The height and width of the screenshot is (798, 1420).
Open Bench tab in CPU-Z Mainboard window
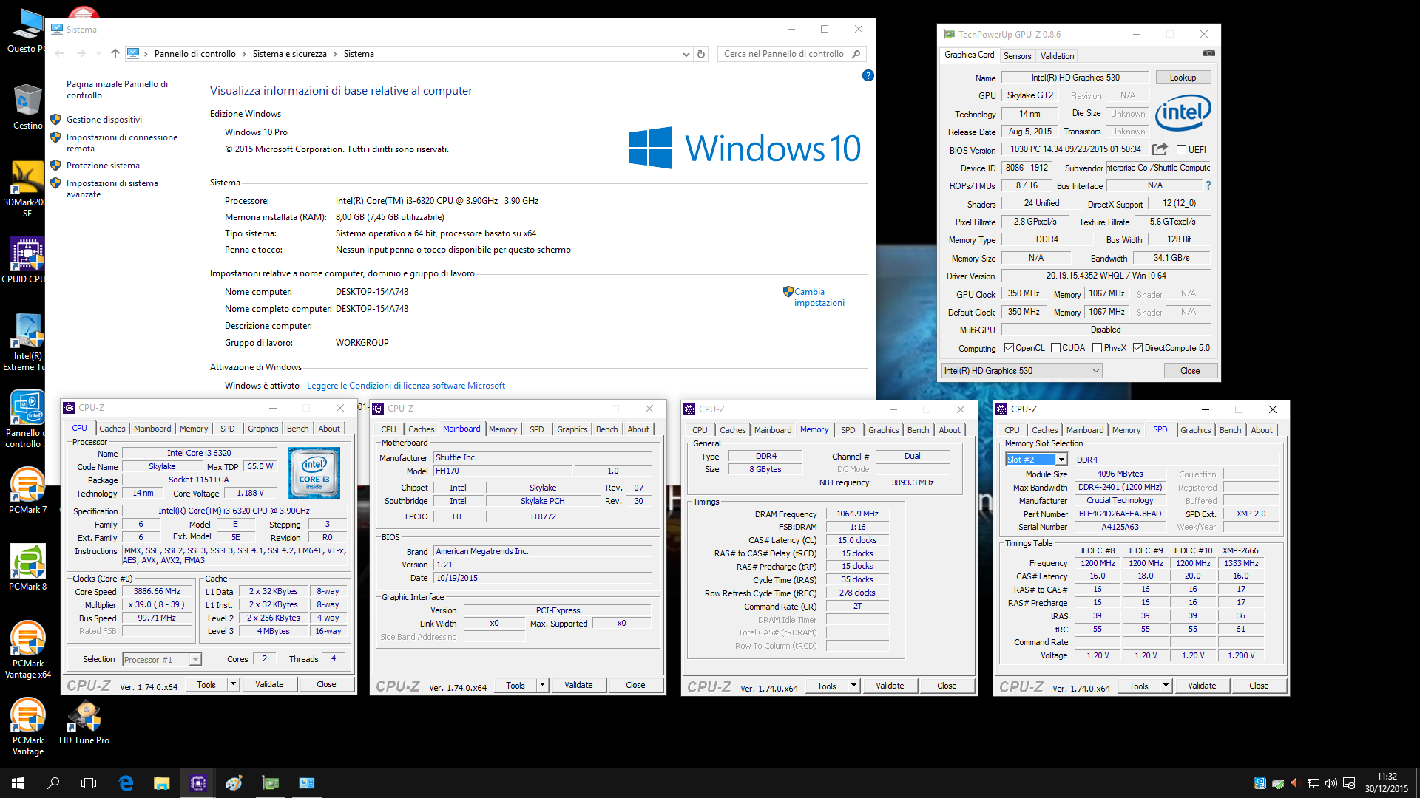click(607, 429)
